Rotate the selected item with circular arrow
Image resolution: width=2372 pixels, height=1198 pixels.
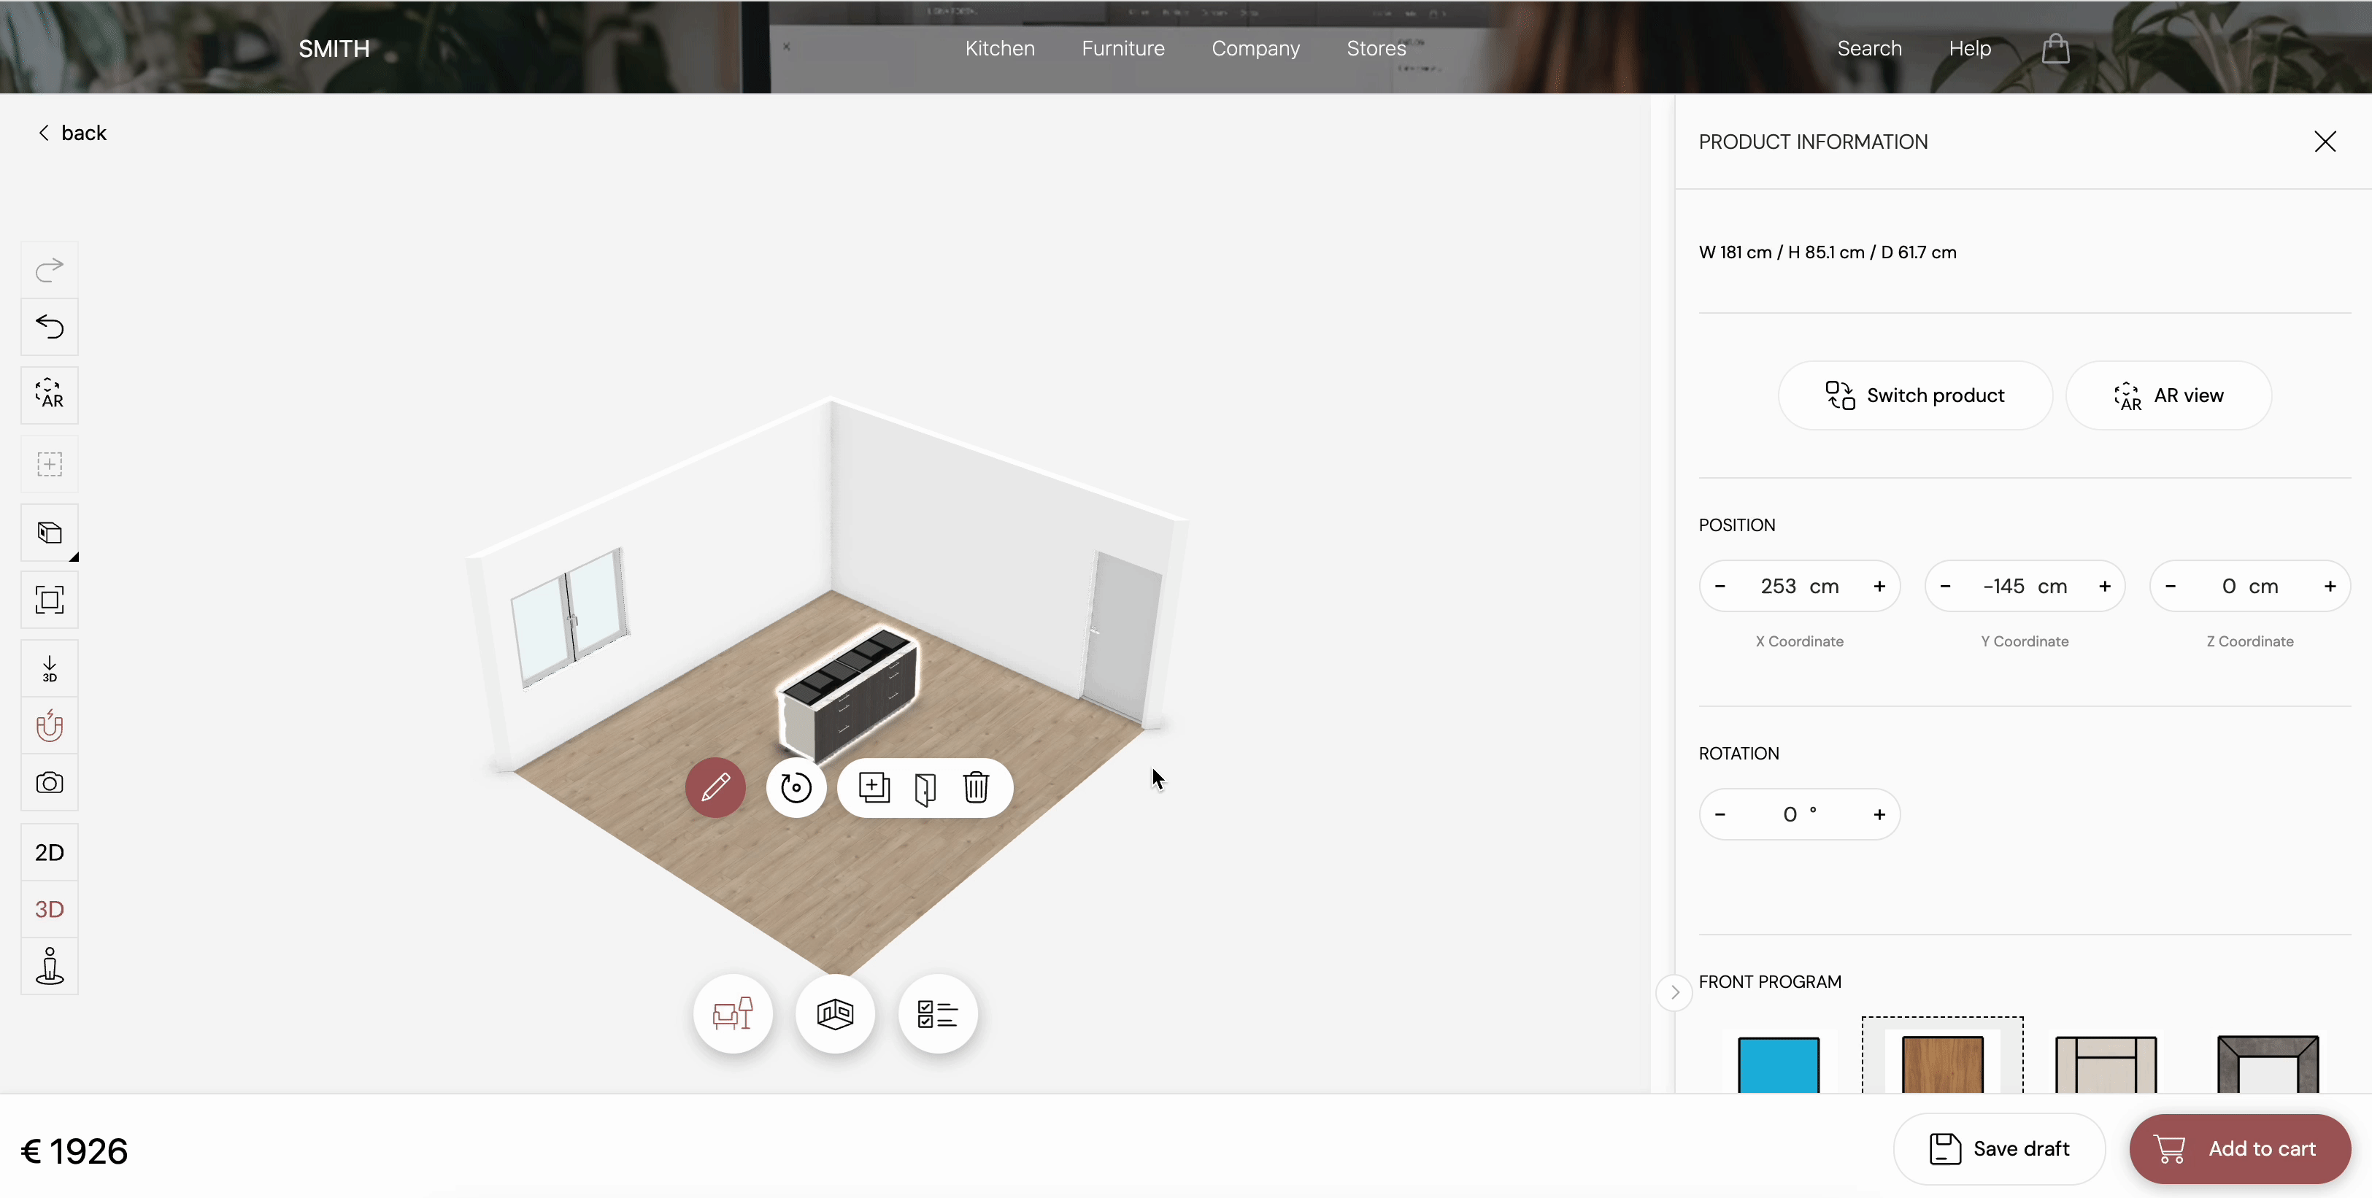(x=796, y=787)
